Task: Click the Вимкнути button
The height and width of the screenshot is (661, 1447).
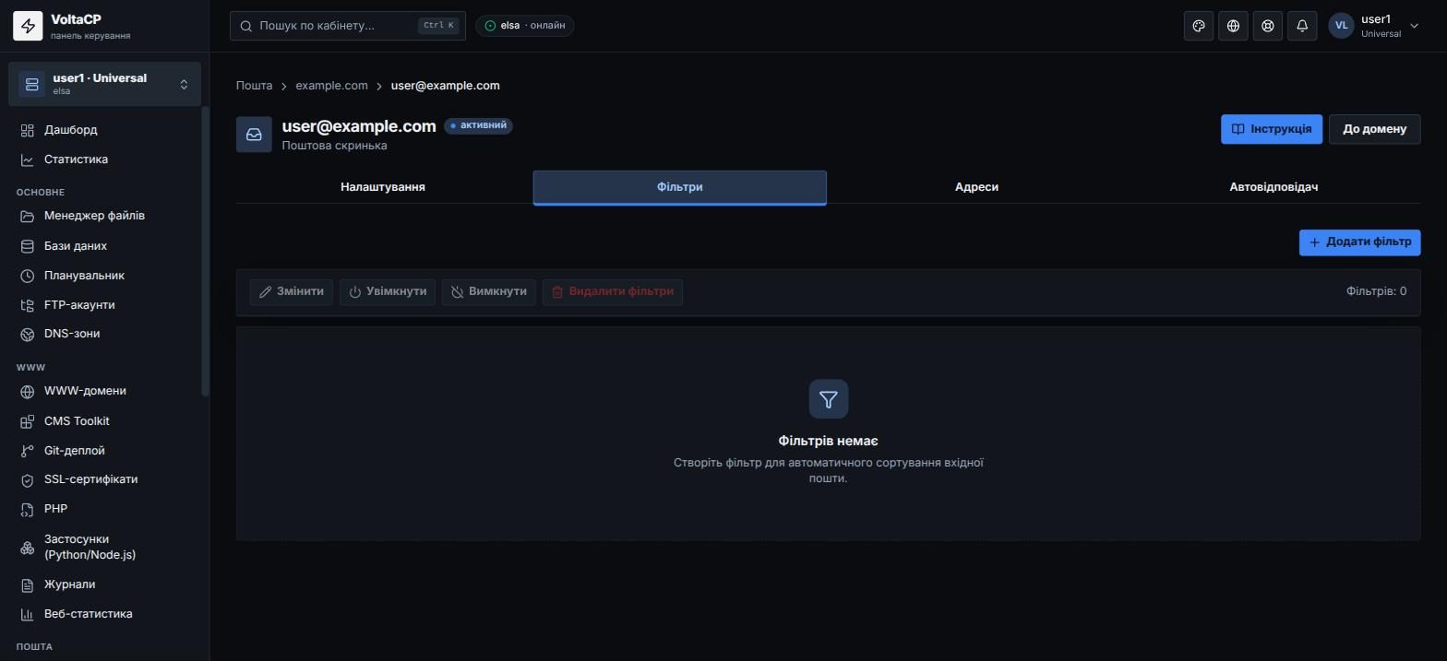Action: point(489,292)
